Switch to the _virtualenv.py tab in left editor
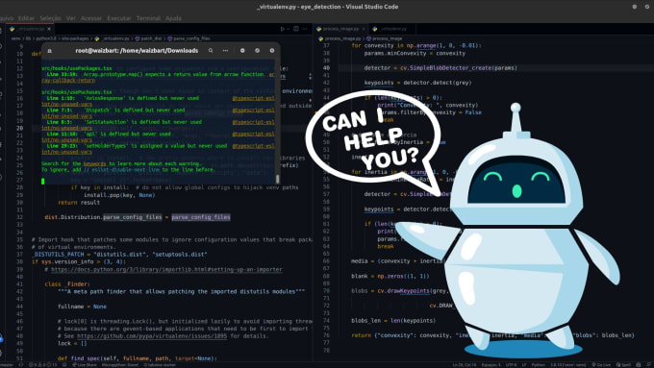 coord(31,29)
